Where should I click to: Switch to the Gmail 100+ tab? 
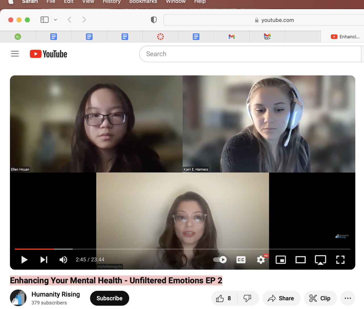[x=267, y=36]
